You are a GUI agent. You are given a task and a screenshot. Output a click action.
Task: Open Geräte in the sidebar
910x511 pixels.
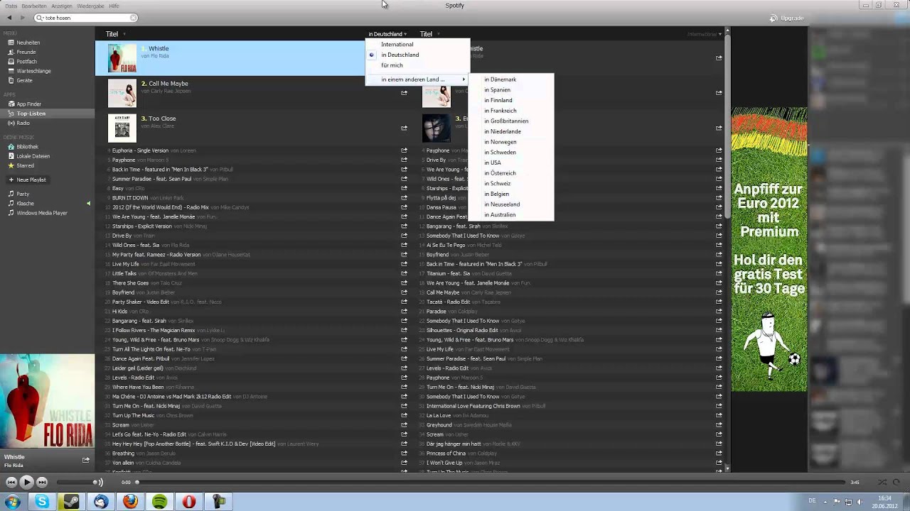pos(25,80)
